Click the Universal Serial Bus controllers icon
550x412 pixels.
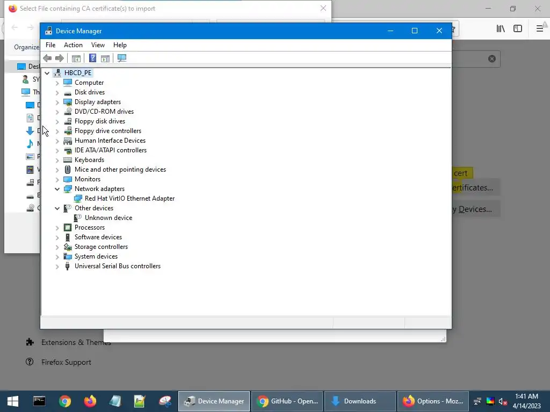(x=68, y=266)
